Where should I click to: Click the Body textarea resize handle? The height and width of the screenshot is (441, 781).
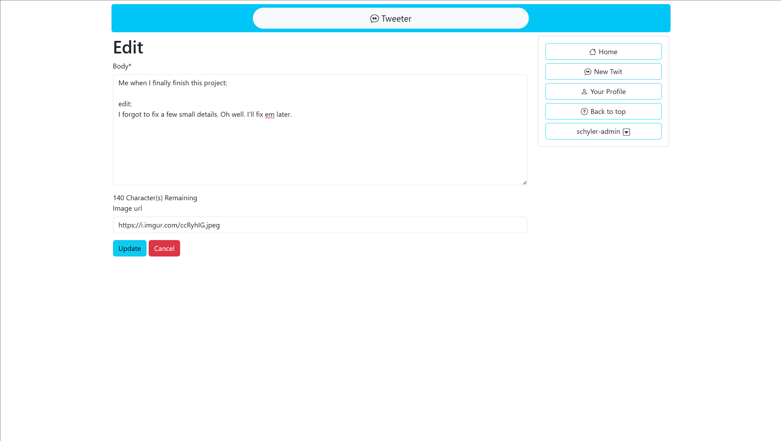click(524, 182)
